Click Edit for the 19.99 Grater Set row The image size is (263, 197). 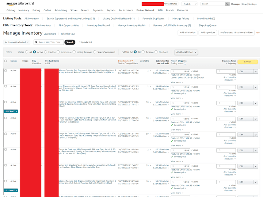tap(245, 166)
